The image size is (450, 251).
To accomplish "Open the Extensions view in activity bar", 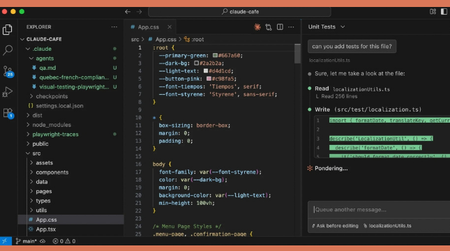I will pyautogui.click(x=8, y=113).
